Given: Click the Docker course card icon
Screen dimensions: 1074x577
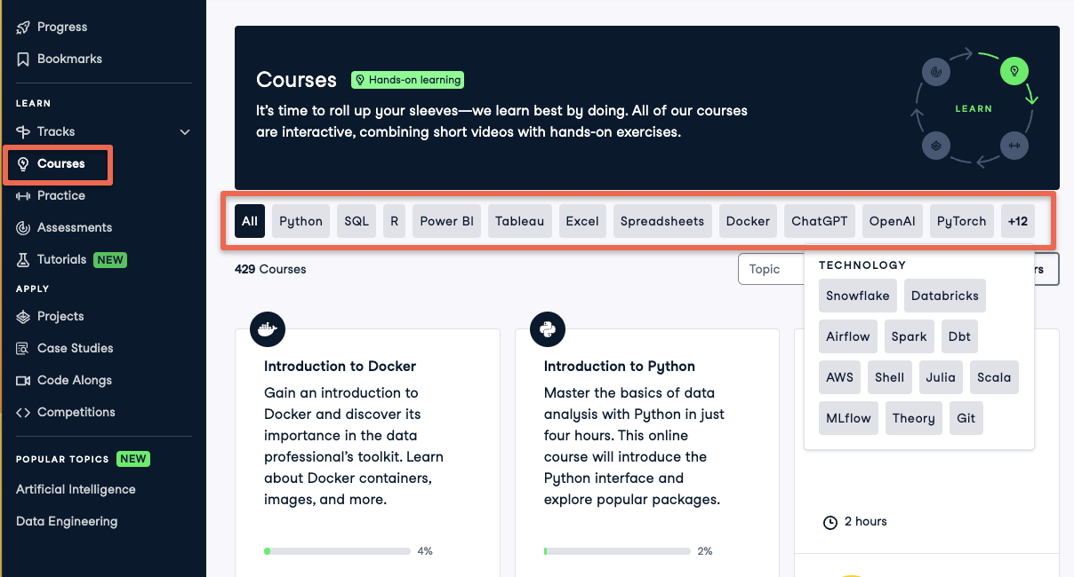Looking at the screenshot, I should pos(267,329).
